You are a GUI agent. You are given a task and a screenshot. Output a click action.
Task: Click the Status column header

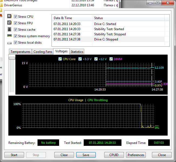pos(128,18)
